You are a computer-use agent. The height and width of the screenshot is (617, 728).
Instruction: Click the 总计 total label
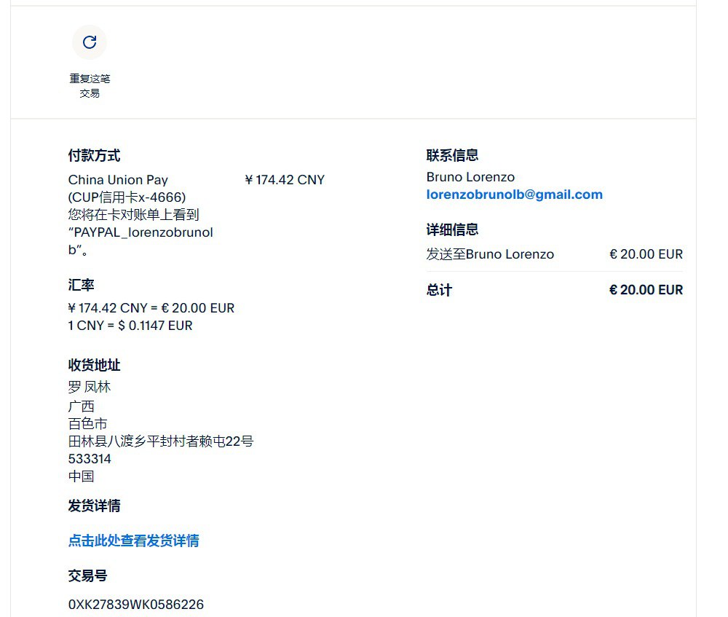439,290
